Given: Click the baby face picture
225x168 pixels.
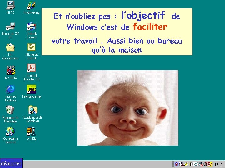Looking at the screenshot, I should pos(128,108).
